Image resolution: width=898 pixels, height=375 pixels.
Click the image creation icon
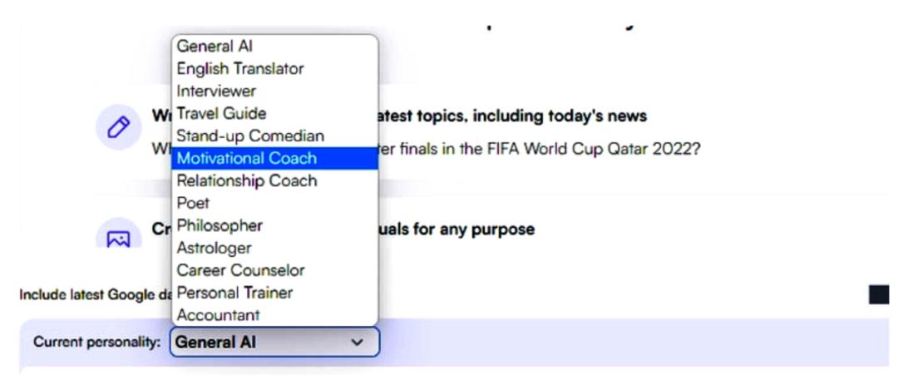(119, 239)
